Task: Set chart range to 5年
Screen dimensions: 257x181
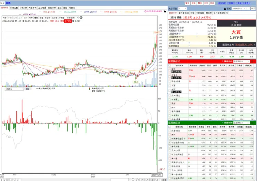Action: coord(157,180)
